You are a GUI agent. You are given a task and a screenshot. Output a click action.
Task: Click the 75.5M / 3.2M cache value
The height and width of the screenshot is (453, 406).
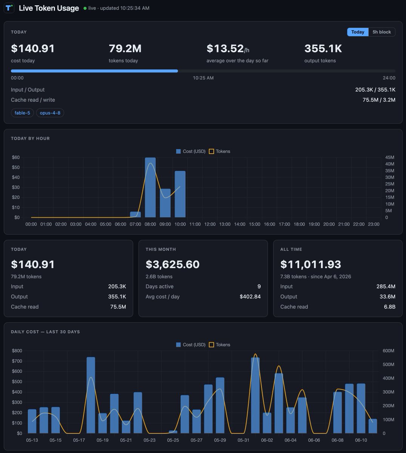pos(379,100)
